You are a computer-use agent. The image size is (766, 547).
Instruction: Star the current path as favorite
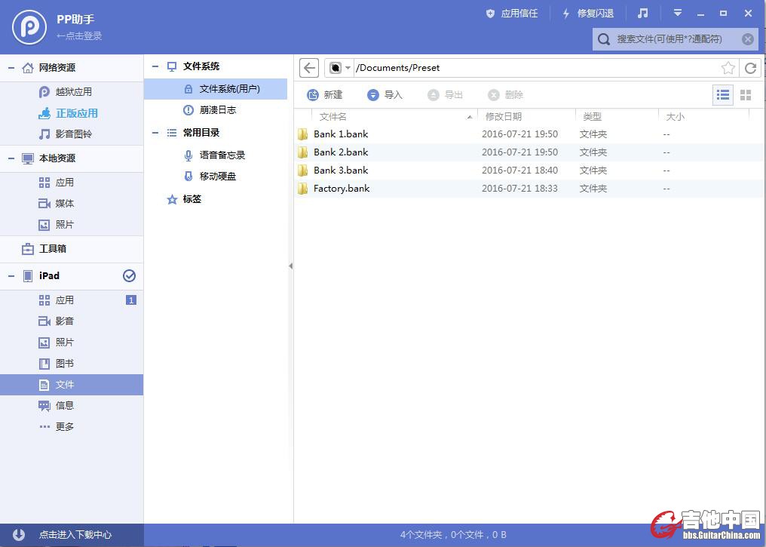point(728,68)
